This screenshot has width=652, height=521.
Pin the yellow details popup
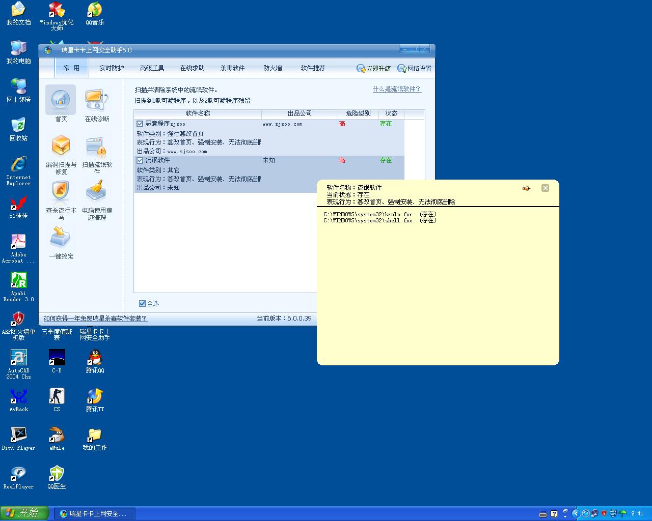[x=526, y=188]
